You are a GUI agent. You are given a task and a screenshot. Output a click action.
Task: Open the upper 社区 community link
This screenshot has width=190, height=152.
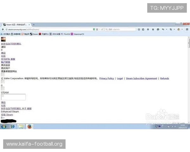coord(3,56)
